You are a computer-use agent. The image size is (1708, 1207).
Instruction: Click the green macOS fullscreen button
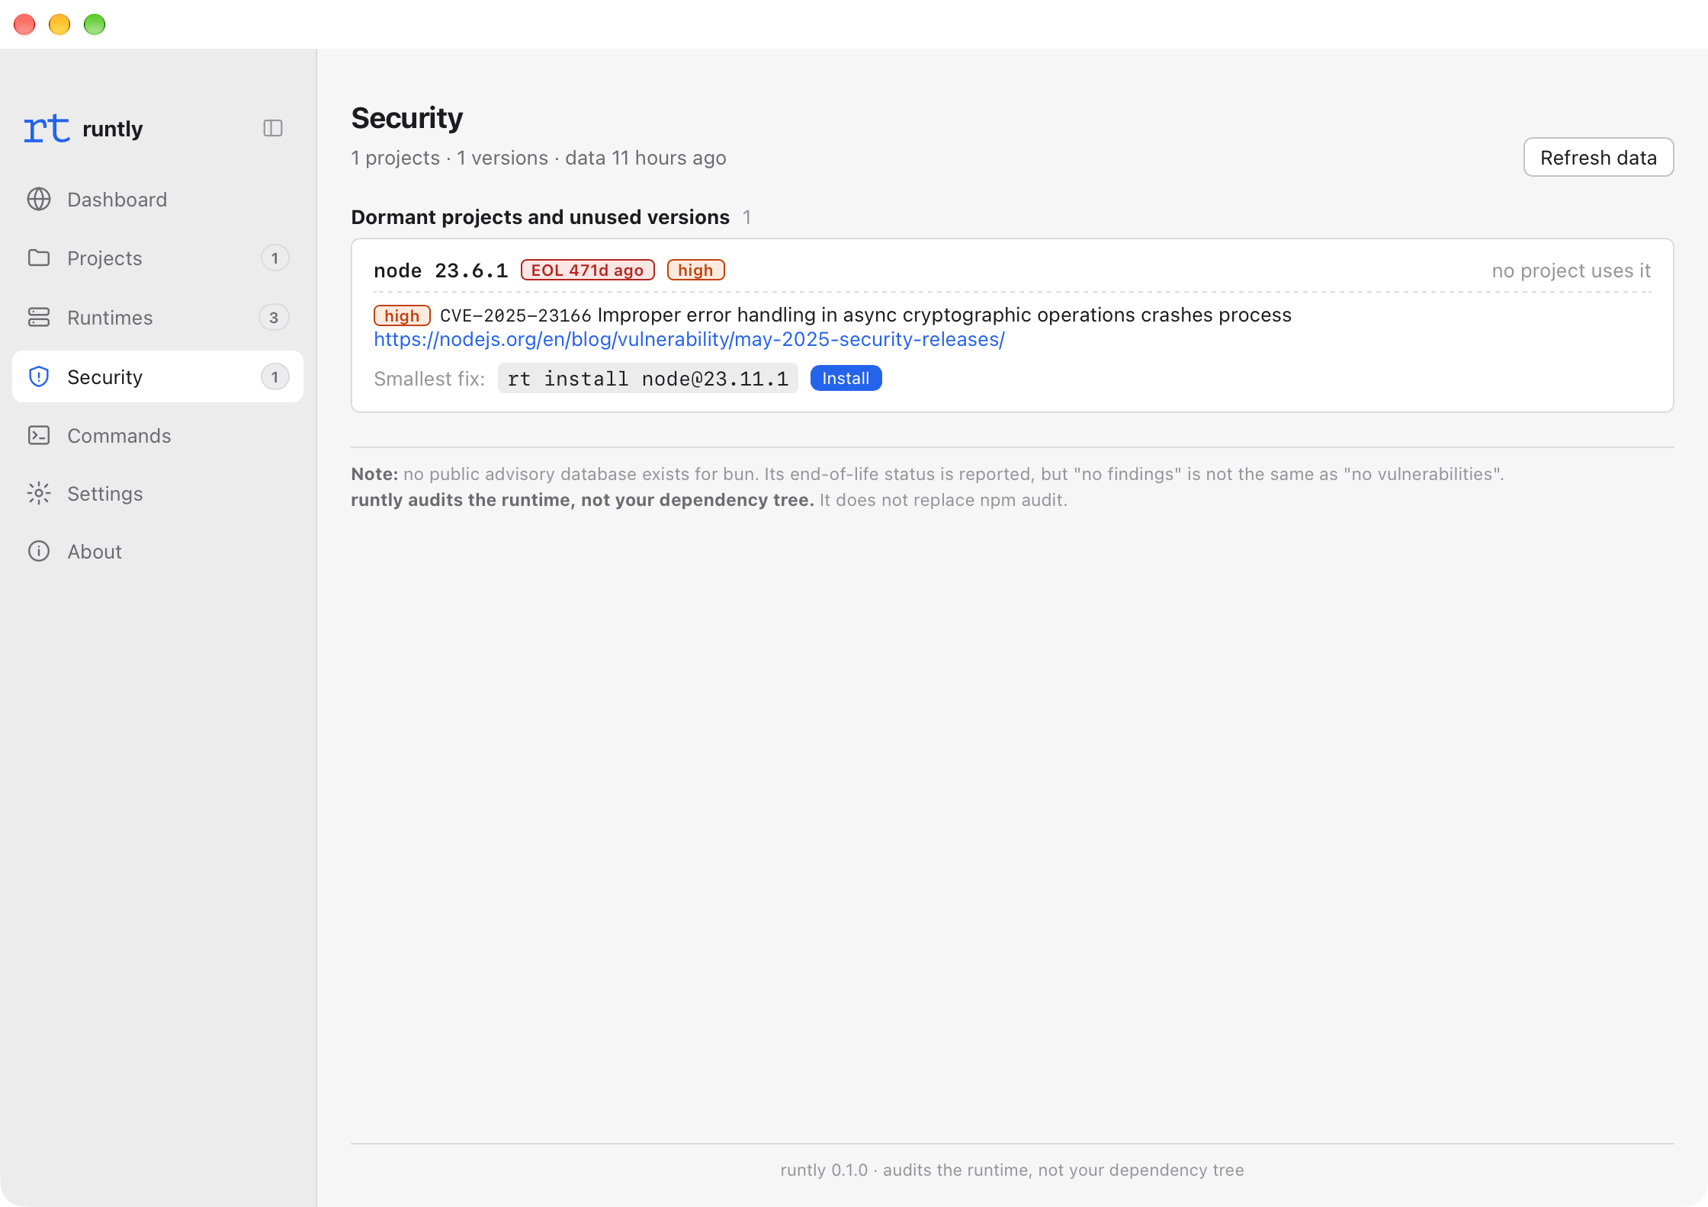(x=95, y=24)
